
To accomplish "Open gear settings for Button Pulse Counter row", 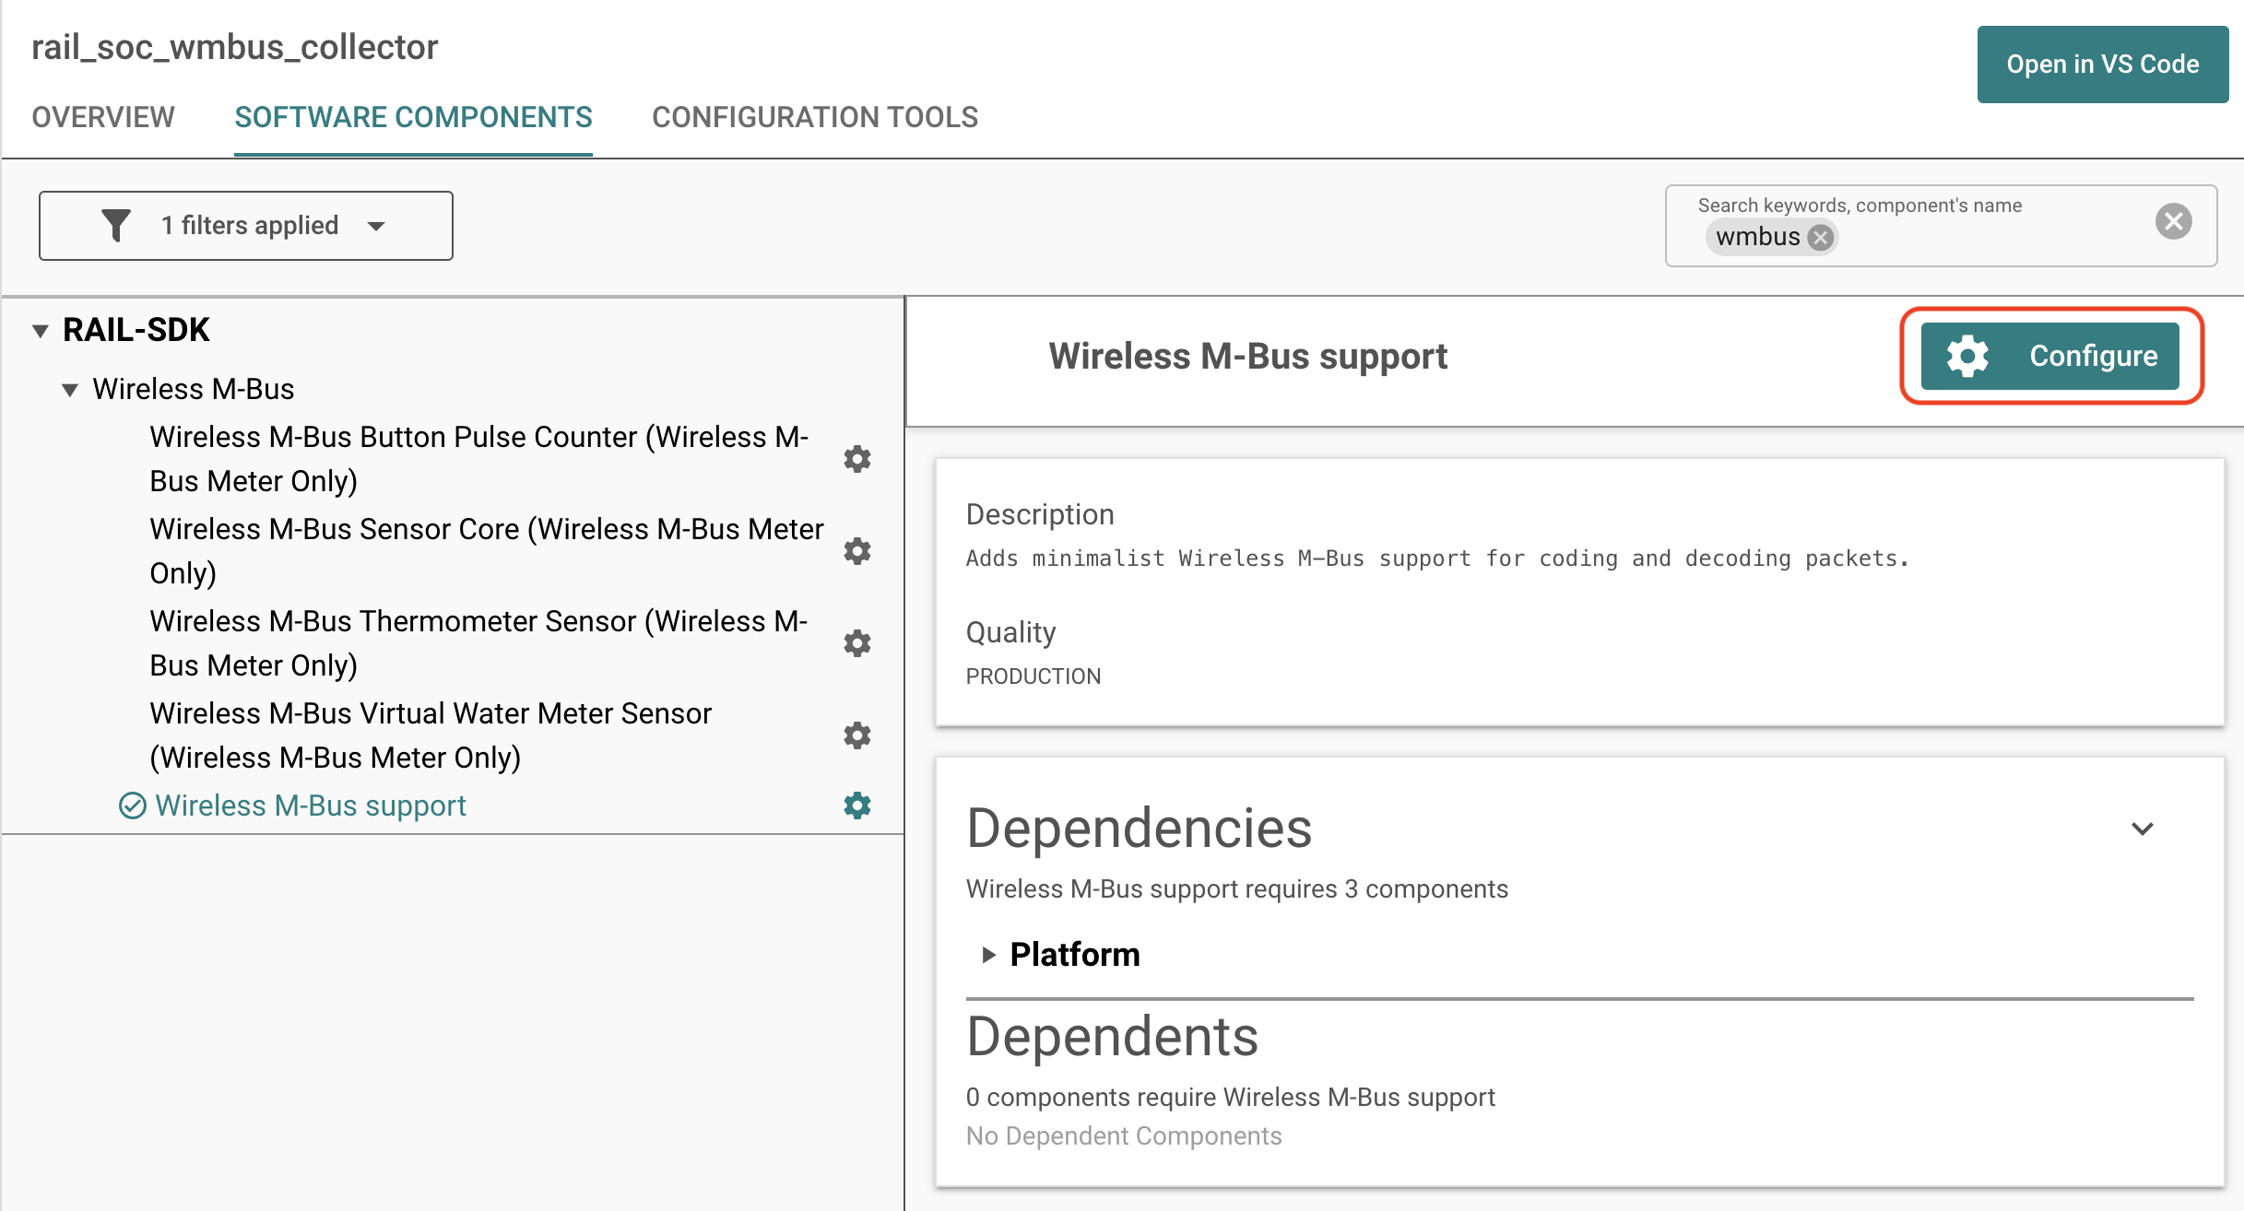I will 857,459.
